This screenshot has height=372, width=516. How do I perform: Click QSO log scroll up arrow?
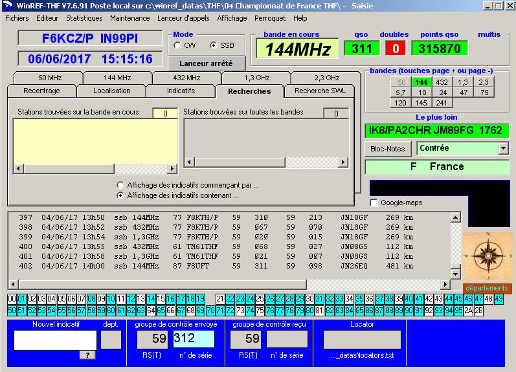pyautogui.click(x=455, y=217)
